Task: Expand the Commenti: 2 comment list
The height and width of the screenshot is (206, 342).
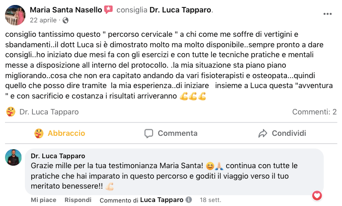Action: coord(314,112)
